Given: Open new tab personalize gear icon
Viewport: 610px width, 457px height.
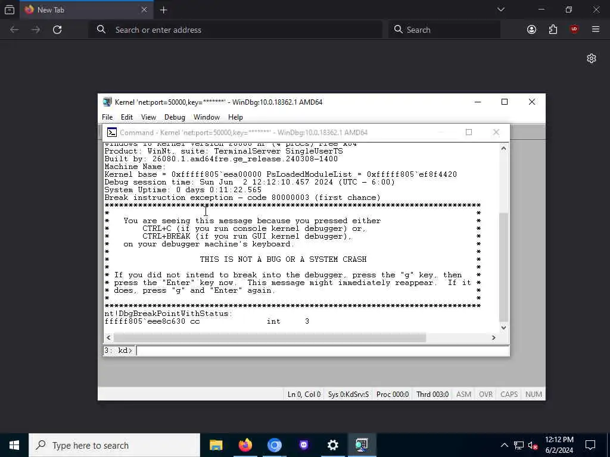Looking at the screenshot, I should [592, 58].
